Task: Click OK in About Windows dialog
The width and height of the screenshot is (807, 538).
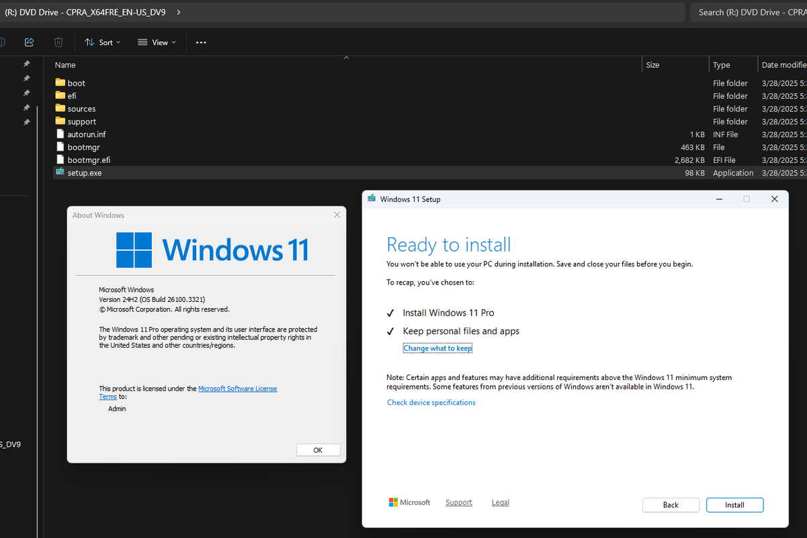Action: coord(318,450)
